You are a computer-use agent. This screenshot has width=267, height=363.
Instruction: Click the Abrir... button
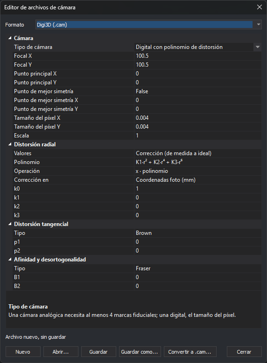point(61,352)
